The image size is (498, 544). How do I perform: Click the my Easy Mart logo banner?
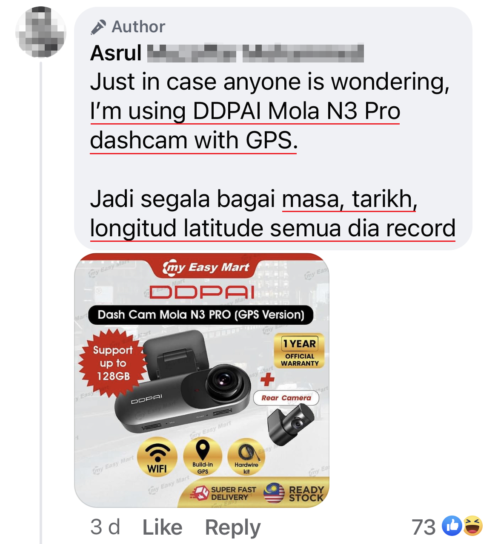click(x=206, y=267)
